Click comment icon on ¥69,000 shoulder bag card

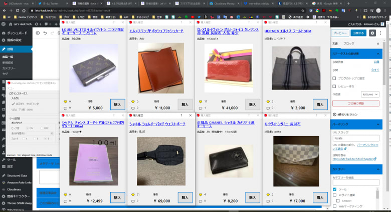133,201
